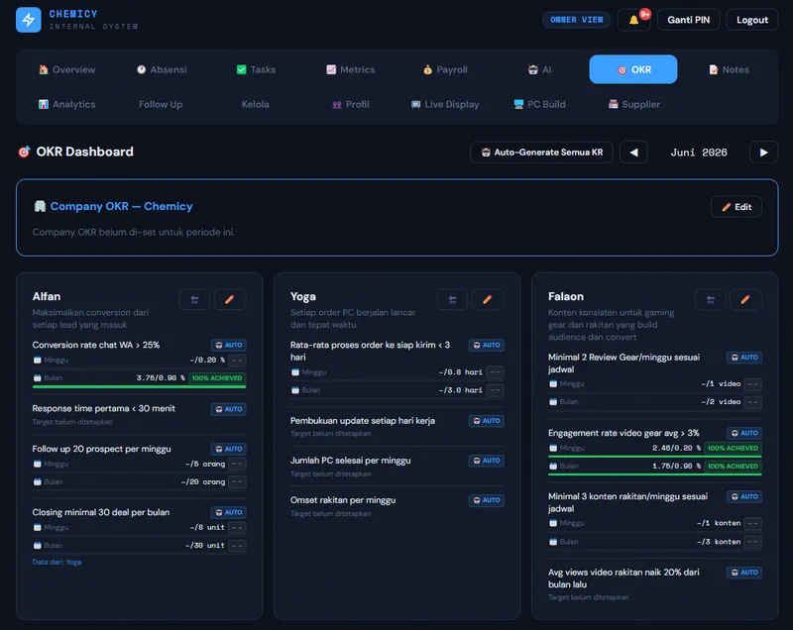The image size is (793, 630).
Task: Click Company OKR — Chemicy heading
Action: coord(121,207)
